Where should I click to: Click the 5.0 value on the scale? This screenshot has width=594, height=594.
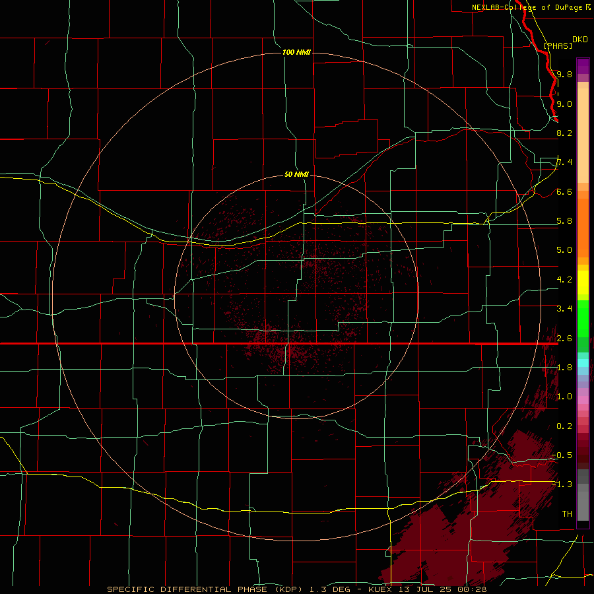click(564, 250)
